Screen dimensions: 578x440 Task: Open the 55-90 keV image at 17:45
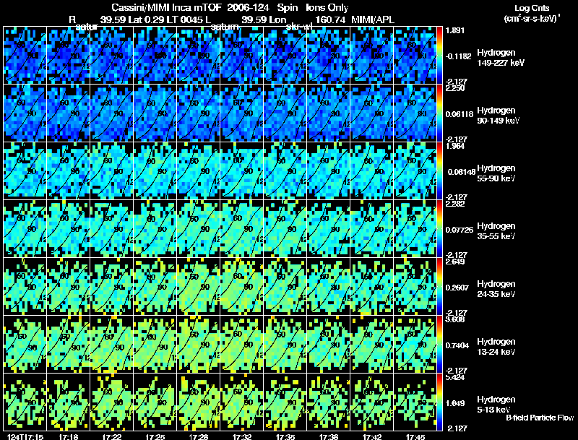[415, 171]
